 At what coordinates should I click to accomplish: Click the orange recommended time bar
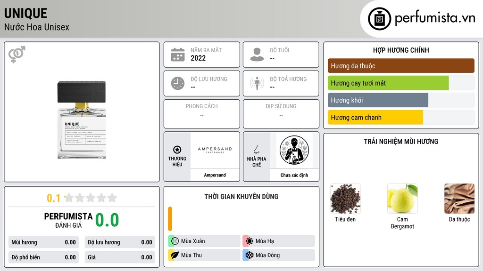[x=170, y=219]
